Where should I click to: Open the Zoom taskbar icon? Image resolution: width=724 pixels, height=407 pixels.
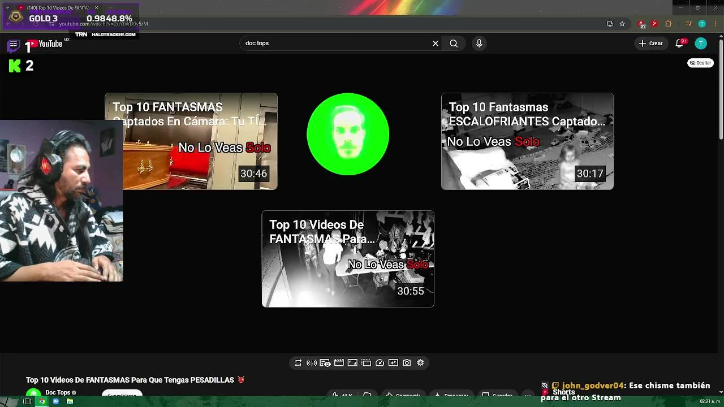tap(55, 401)
